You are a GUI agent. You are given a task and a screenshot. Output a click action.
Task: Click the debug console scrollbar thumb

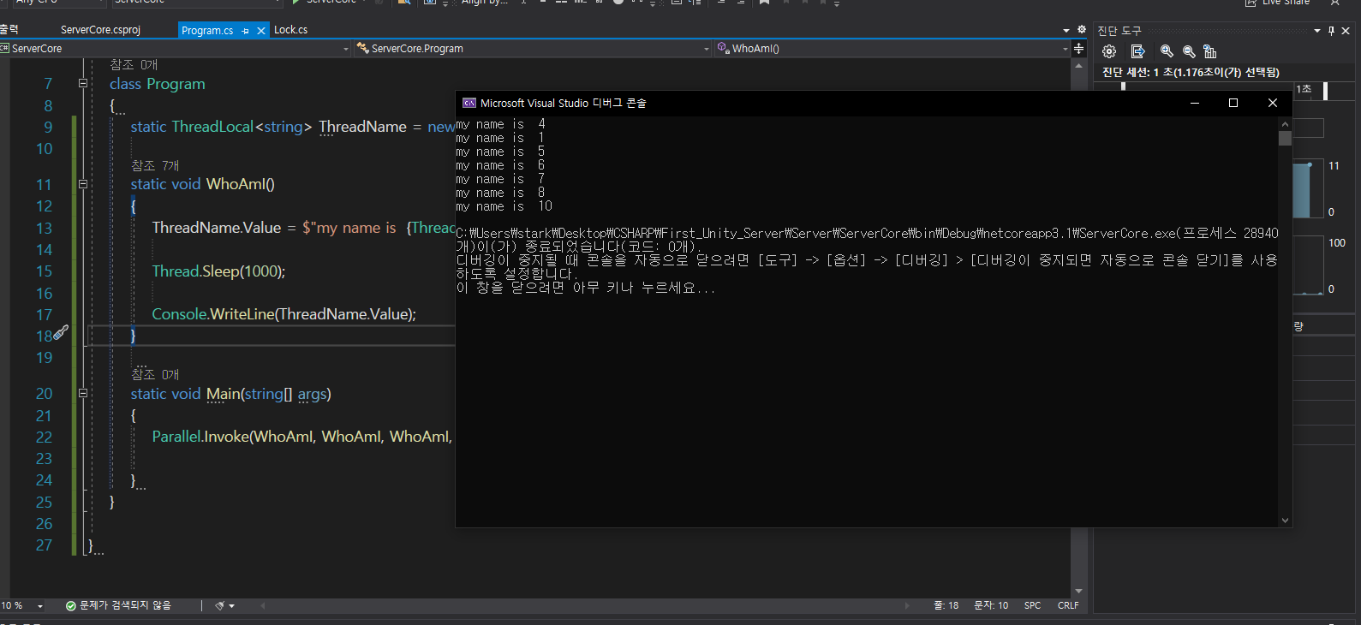coord(1285,138)
